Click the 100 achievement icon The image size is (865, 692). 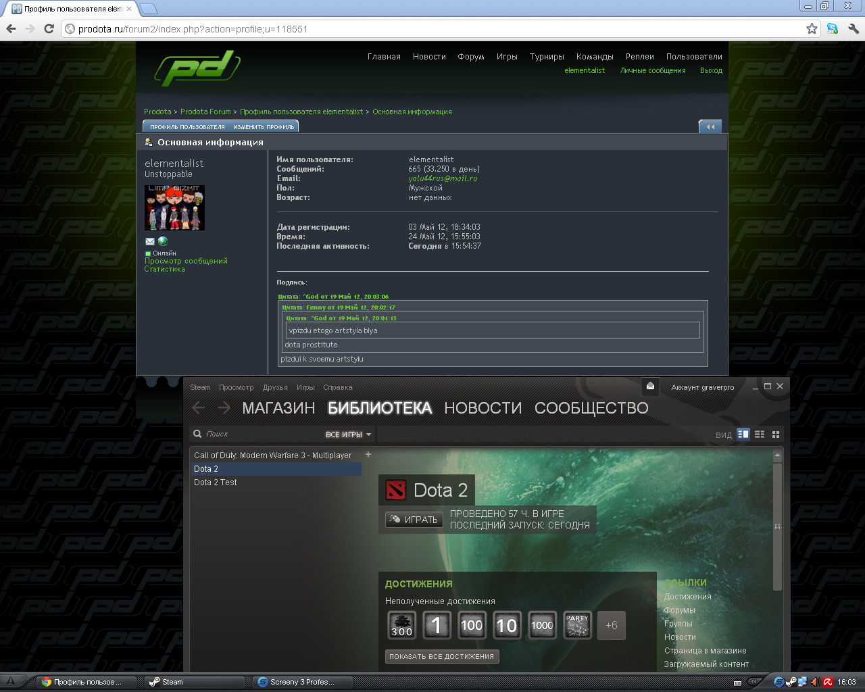coord(472,625)
